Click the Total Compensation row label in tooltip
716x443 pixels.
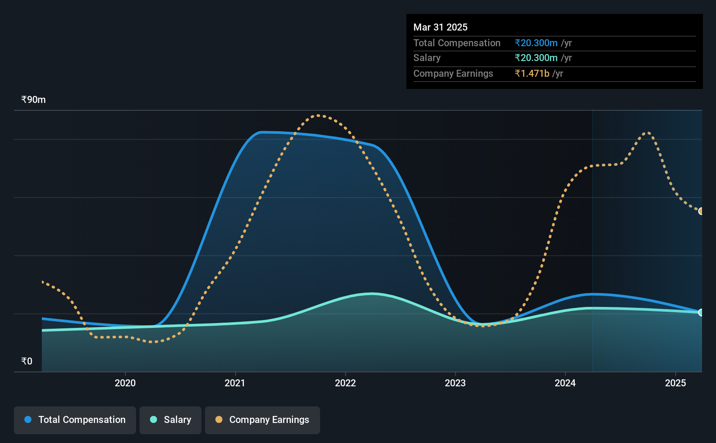pos(457,43)
